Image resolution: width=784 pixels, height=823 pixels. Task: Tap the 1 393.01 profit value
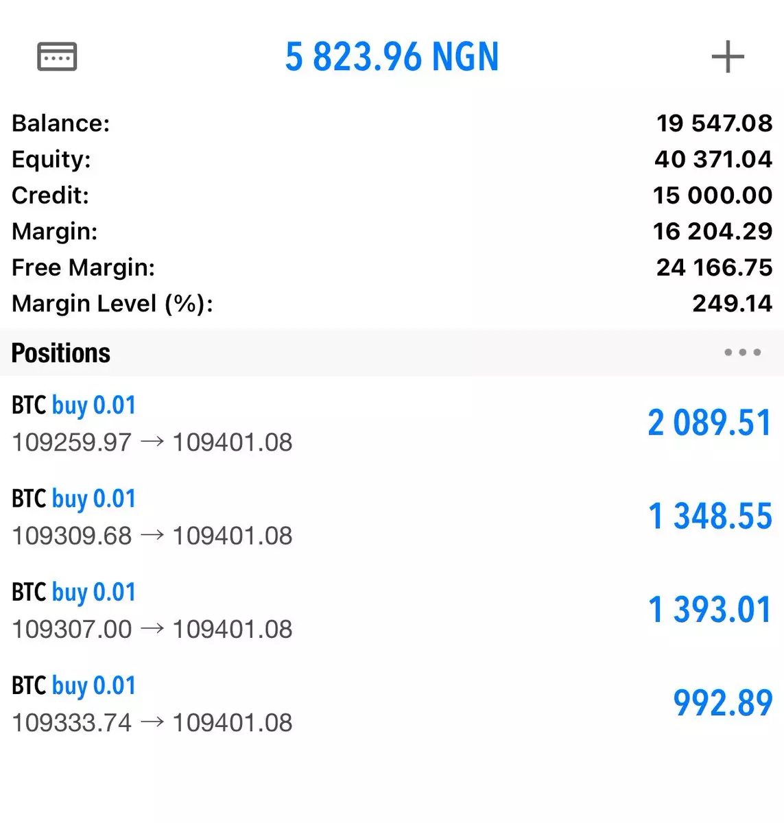pos(710,609)
